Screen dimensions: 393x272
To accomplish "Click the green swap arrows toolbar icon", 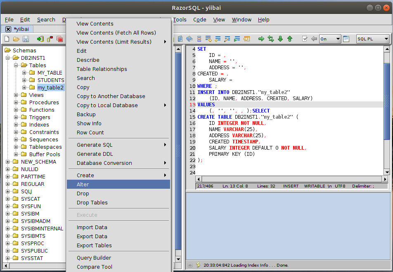I will point(271,39).
